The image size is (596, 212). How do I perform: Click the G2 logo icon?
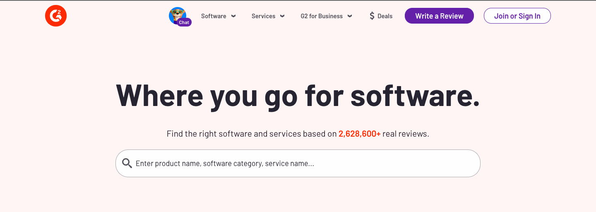pyautogui.click(x=56, y=16)
